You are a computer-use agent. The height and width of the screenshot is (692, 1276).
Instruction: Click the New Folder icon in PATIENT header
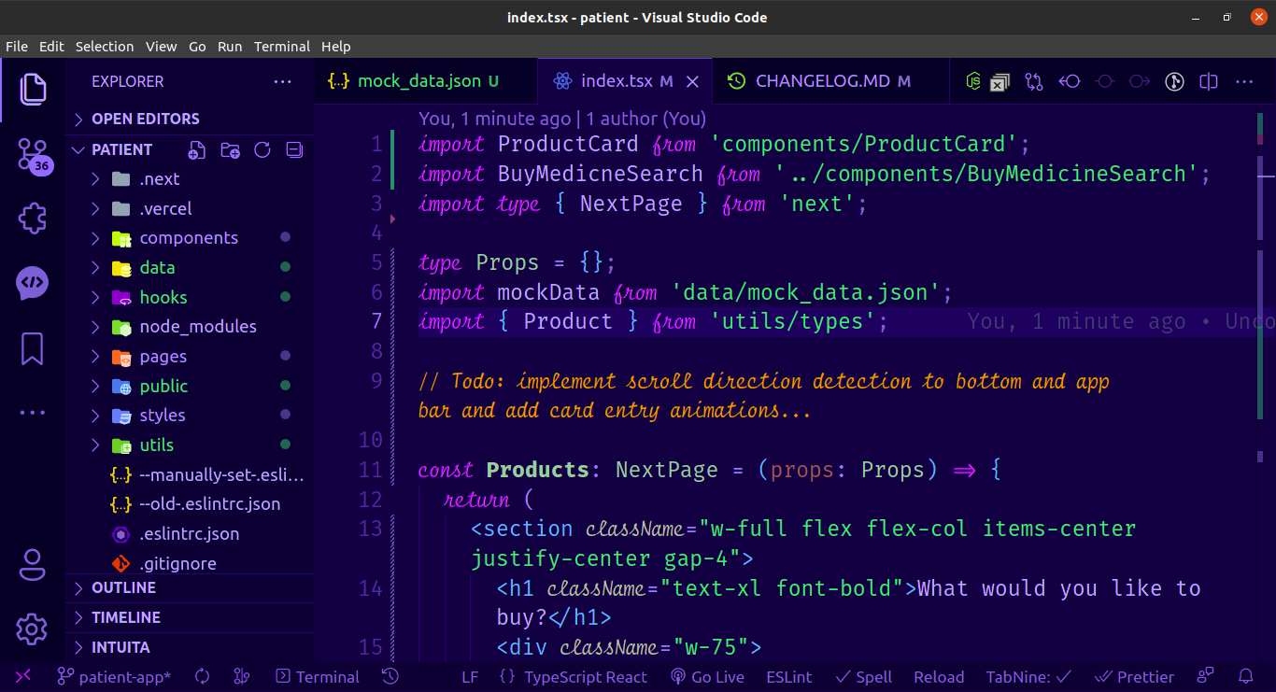click(230, 149)
